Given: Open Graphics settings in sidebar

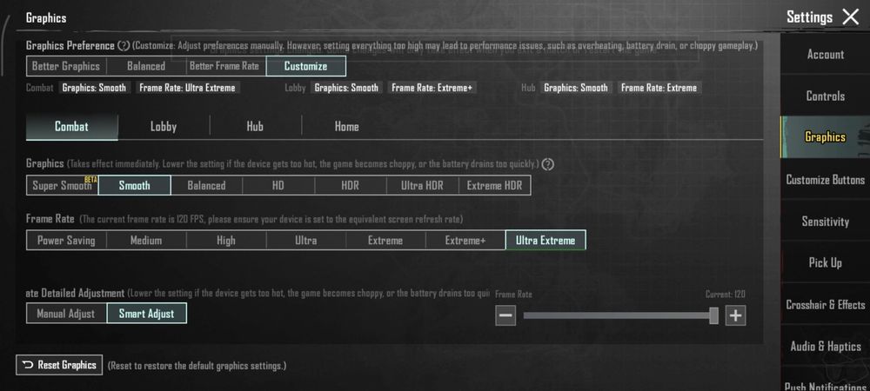Looking at the screenshot, I should [x=825, y=136].
